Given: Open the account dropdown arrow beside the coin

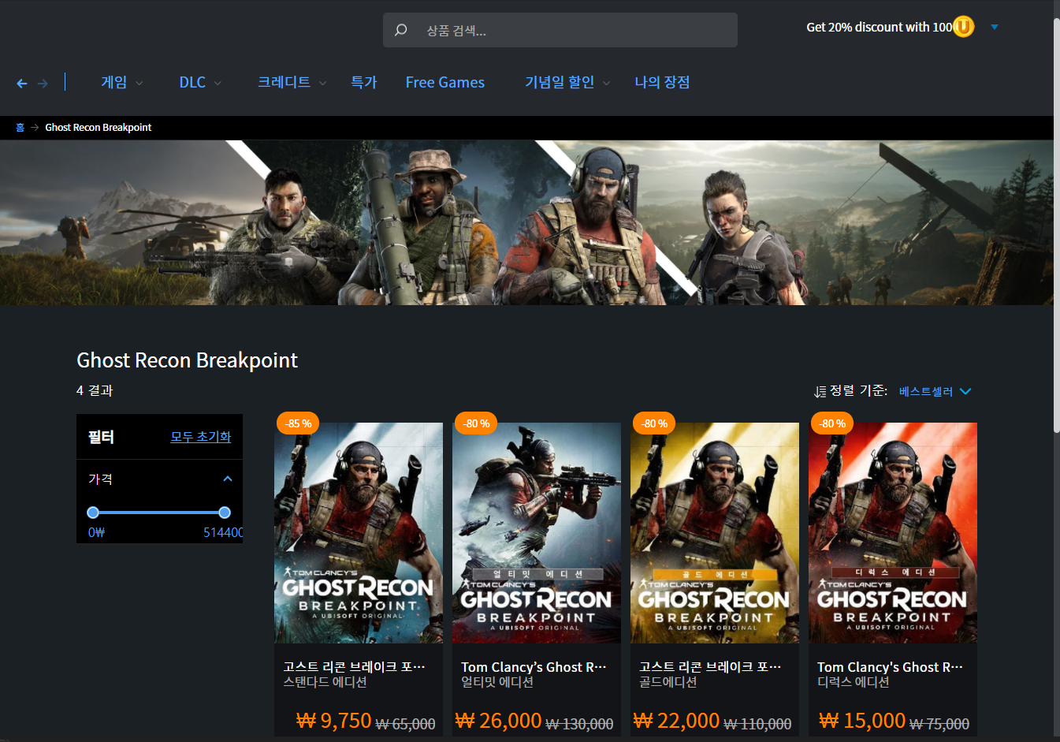Looking at the screenshot, I should click(995, 27).
